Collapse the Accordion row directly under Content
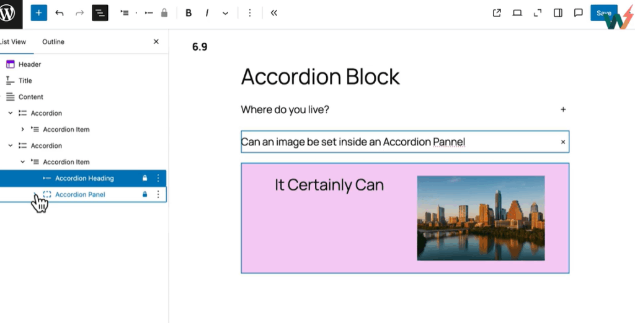Image resolution: width=635 pixels, height=323 pixels. pos(11,113)
